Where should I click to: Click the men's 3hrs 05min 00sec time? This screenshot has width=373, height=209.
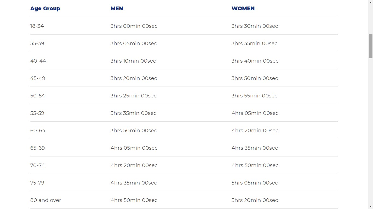click(134, 44)
